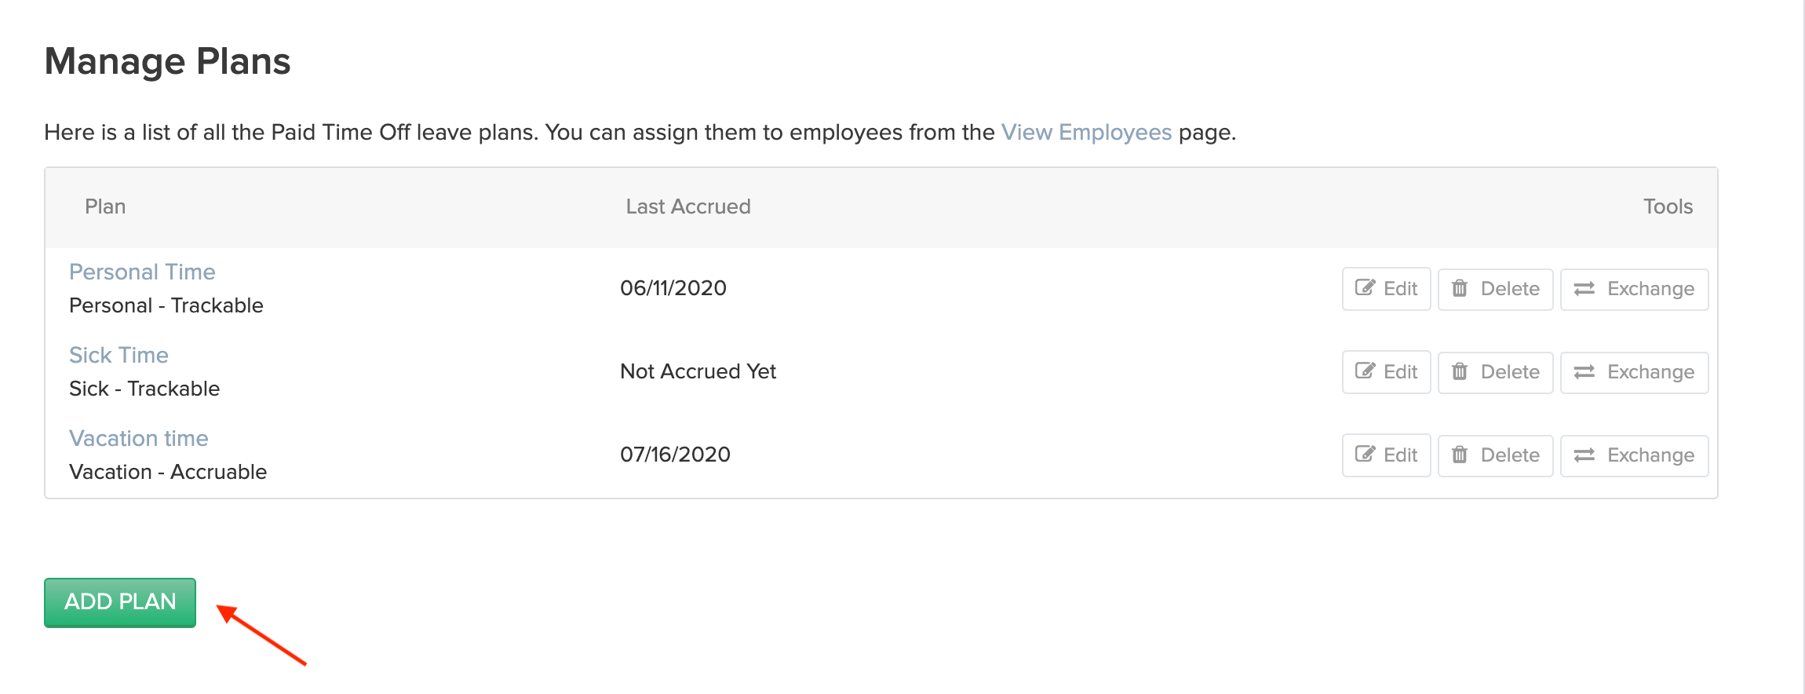Delete the Sick Time plan
Image resolution: width=1805 pixels, height=694 pixels.
[1495, 372]
